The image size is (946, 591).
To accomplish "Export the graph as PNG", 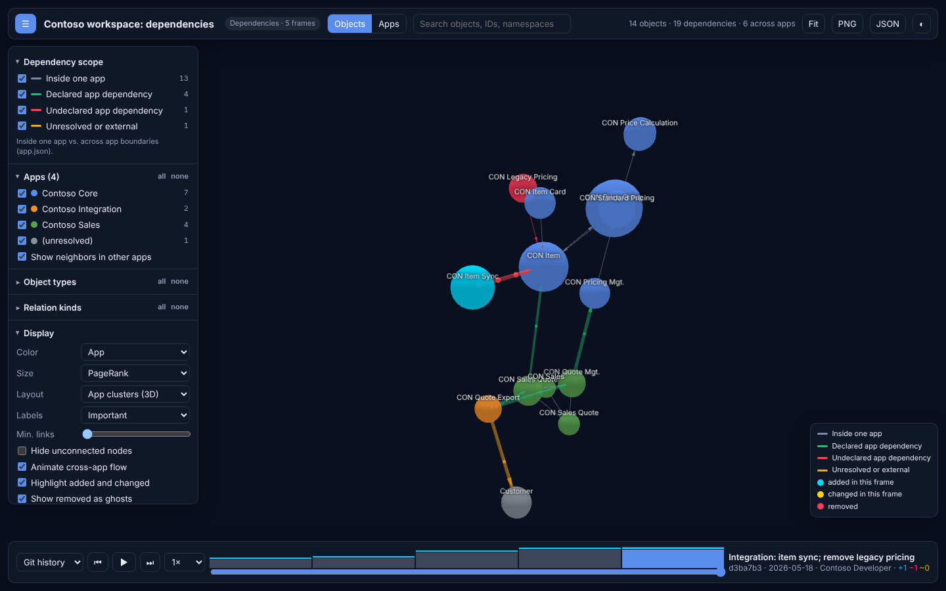I will pyautogui.click(x=847, y=24).
